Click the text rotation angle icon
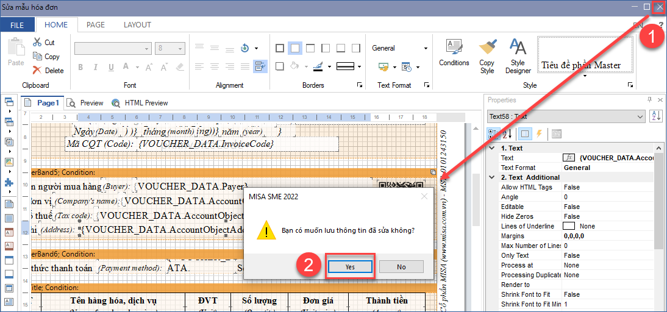 [x=245, y=48]
